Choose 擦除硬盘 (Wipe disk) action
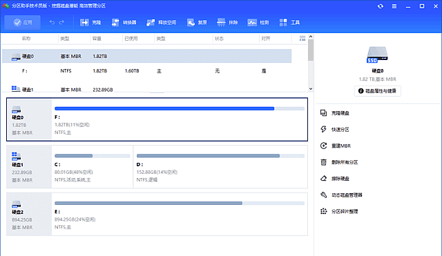This screenshot has height=256, width=442. tap(335, 179)
